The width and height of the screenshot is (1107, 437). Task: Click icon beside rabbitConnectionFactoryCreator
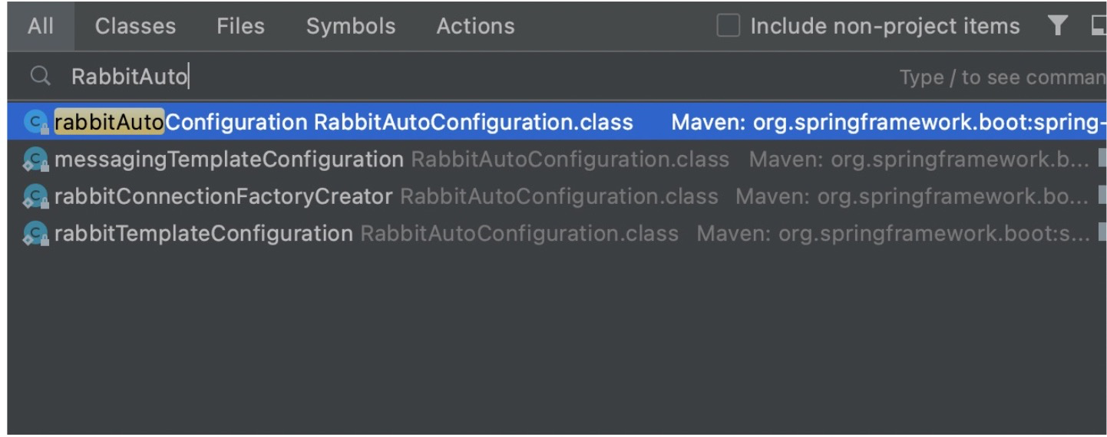pyautogui.click(x=36, y=196)
